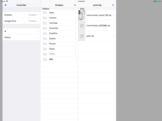Click Enabled status beside Google Drive
This screenshot has width=162, height=121.
(x=32, y=21)
